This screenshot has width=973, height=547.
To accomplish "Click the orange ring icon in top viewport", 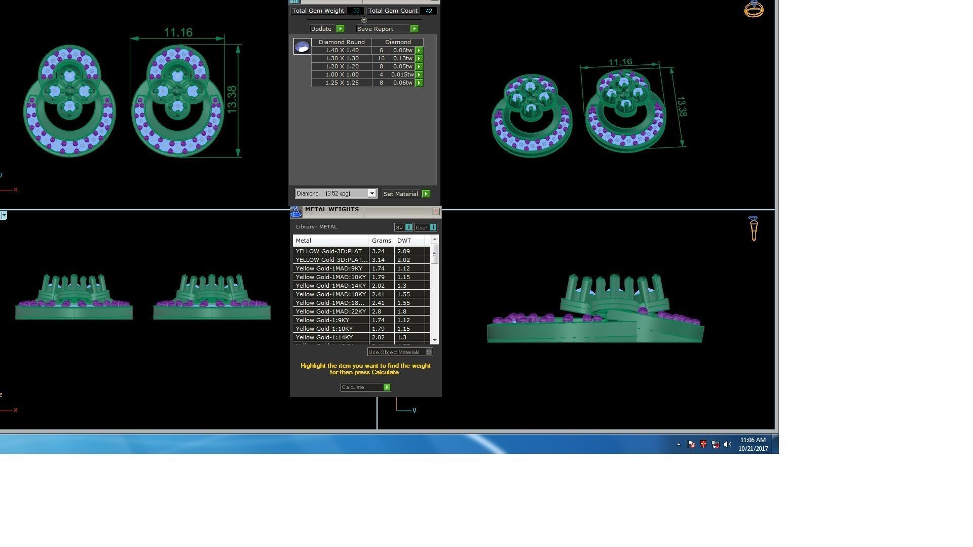I will pos(754,9).
